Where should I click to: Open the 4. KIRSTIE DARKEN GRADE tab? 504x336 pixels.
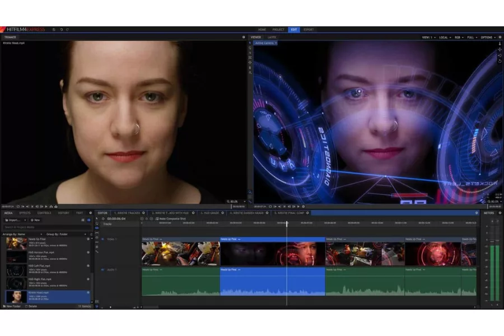[x=246, y=213]
